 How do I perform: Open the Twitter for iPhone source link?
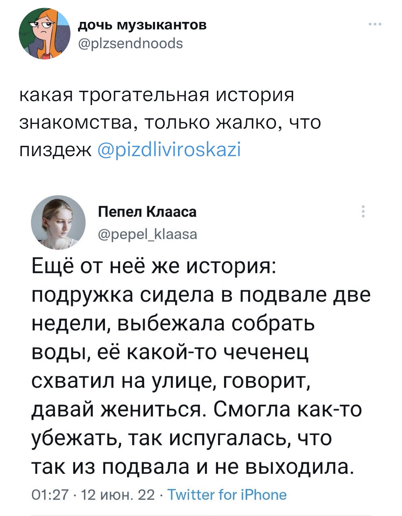(x=227, y=495)
